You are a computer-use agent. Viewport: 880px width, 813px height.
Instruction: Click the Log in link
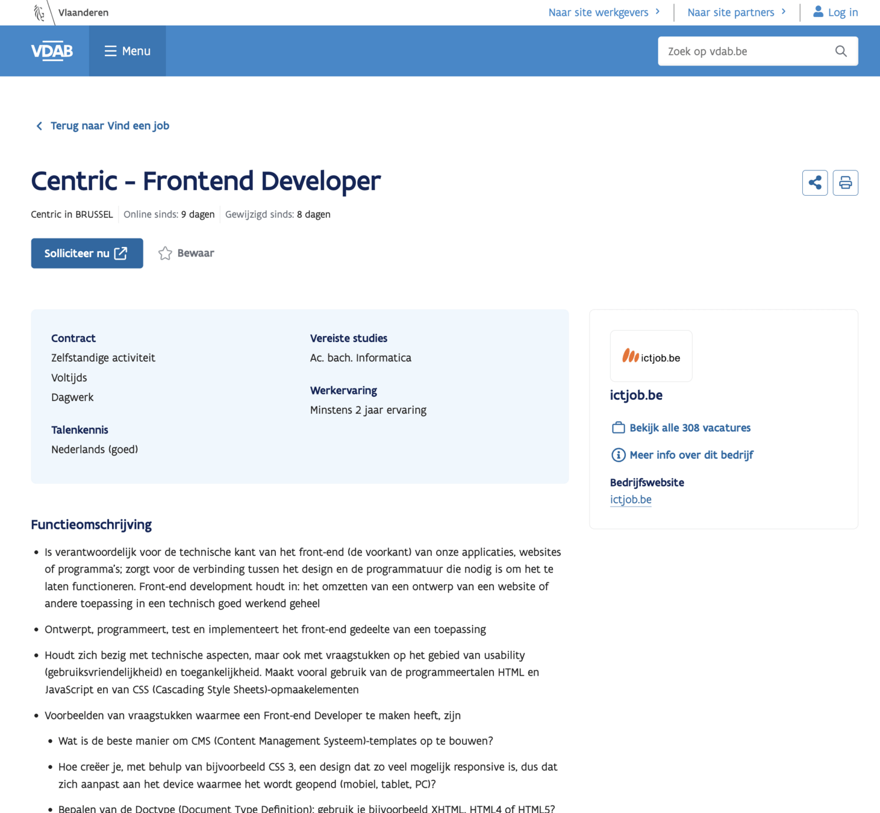click(x=843, y=12)
